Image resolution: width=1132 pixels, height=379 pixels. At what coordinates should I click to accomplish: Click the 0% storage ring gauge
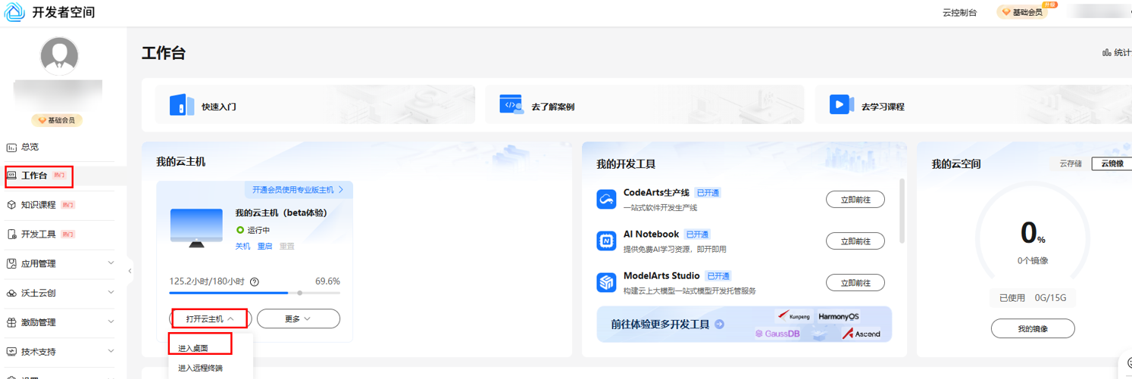pyautogui.click(x=1031, y=235)
